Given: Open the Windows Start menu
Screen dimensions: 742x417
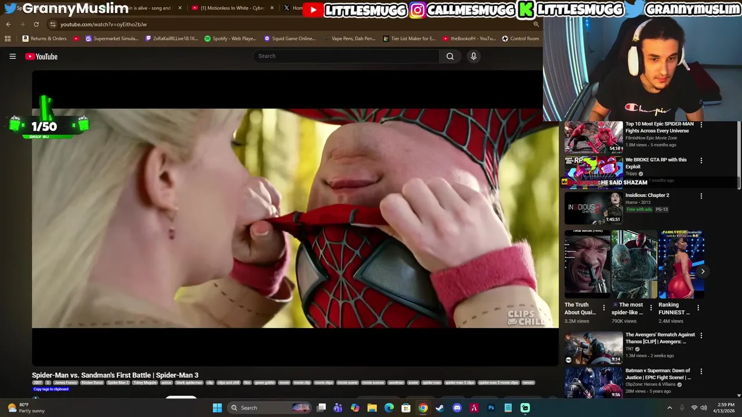Looking at the screenshot, I should coord(217,408).
